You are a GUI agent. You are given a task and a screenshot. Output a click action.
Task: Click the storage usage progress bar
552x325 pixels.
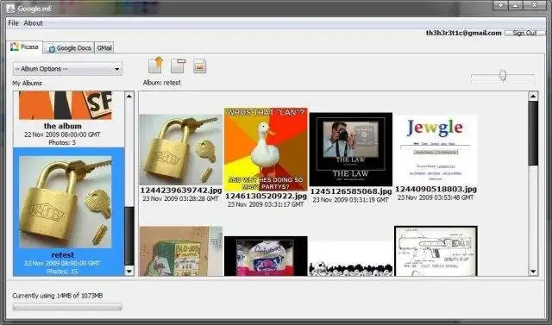click(x=67, y=307)
